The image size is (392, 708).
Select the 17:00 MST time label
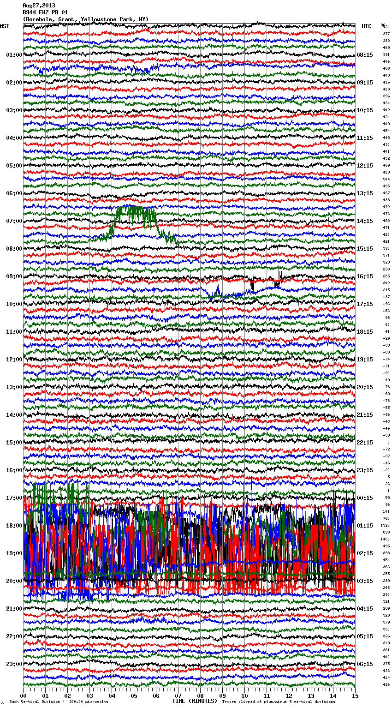(14, 498)
